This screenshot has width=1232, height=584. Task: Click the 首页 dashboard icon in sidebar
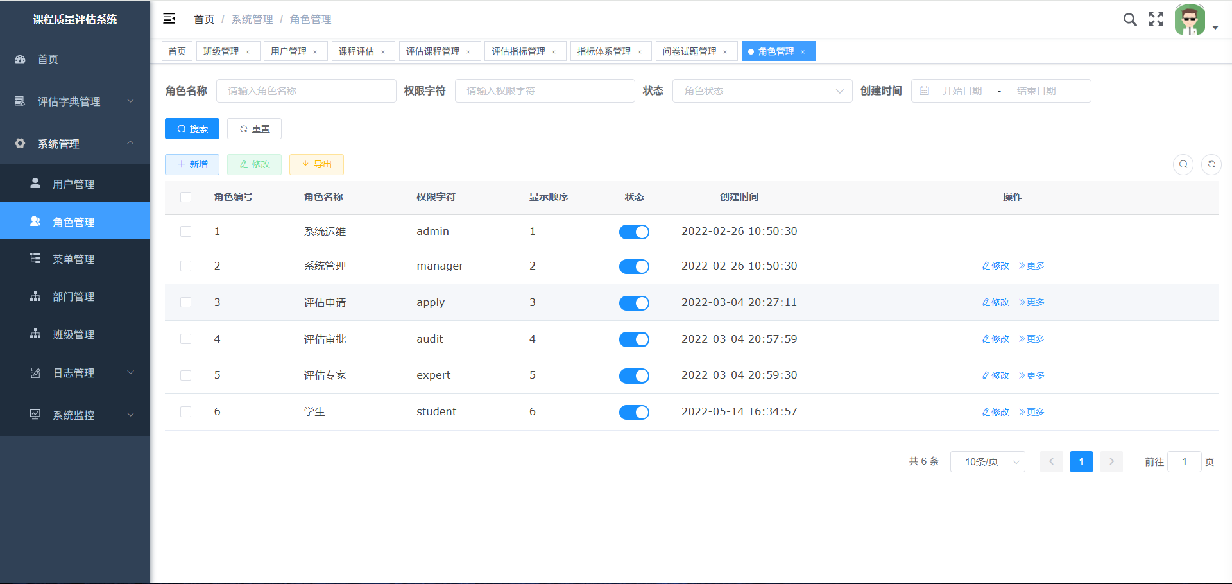coord(20,59)
